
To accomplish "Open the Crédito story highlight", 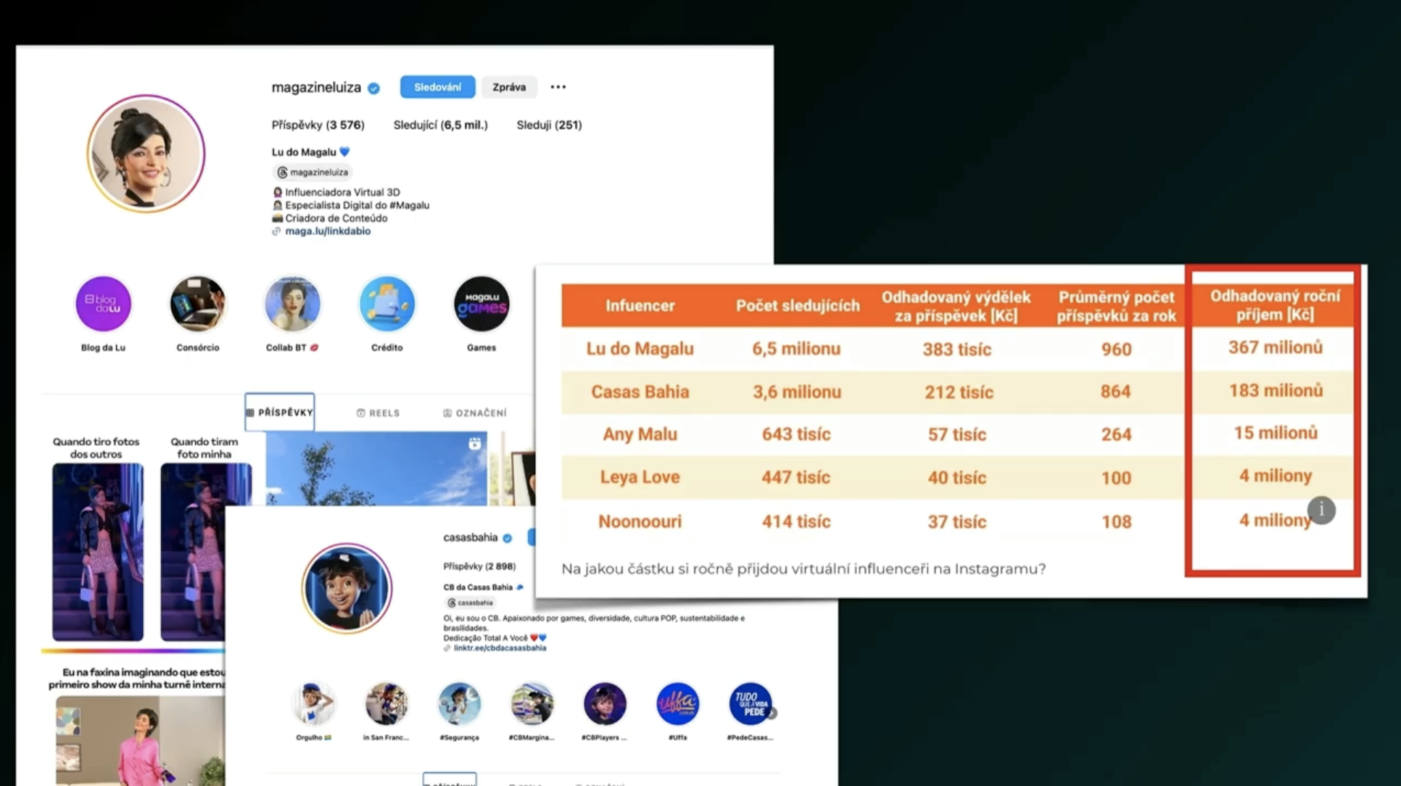I will click(x=387, y=304).
